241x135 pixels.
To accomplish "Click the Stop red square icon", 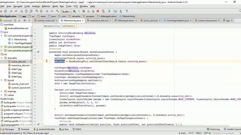I will [x=98, y=11].
